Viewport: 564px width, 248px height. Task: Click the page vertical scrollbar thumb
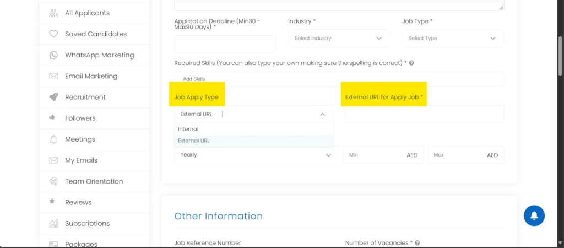click(560, 57)
